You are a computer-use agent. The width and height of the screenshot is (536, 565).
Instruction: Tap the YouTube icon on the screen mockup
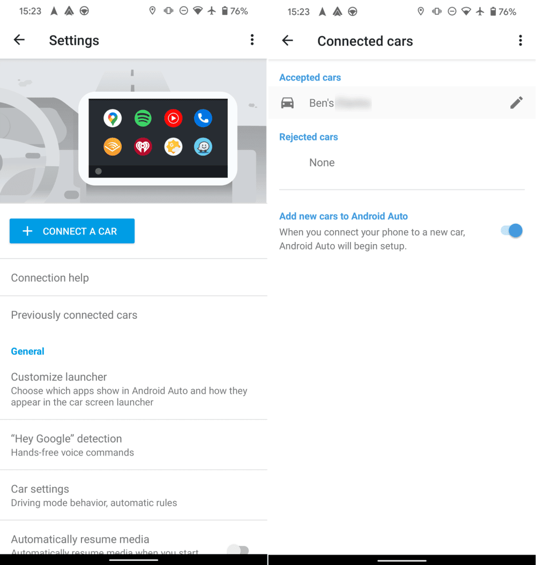173,119
